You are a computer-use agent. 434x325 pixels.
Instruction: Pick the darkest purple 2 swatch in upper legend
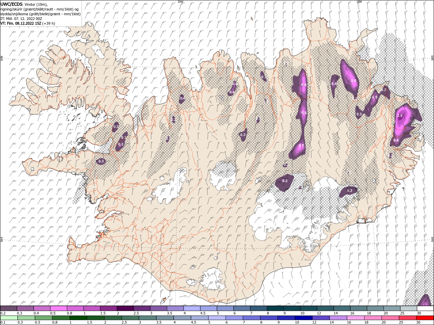[x=125, y=308]
